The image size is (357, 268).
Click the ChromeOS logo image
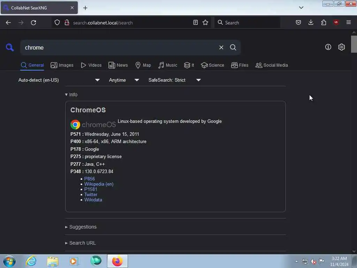93,125
